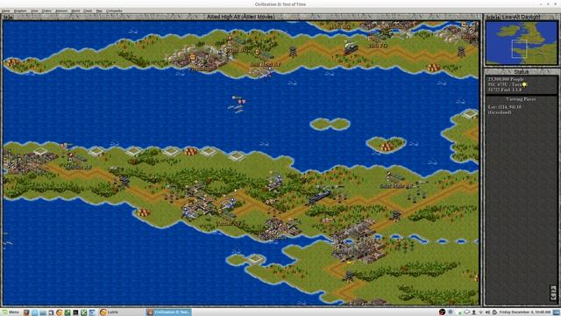Click the large gray city by the river
561x316 pixels.
click(x=358, y=242)
